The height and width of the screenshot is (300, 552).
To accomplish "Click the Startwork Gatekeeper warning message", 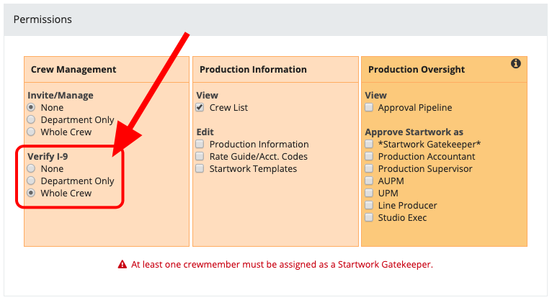I will click(282, 265).
